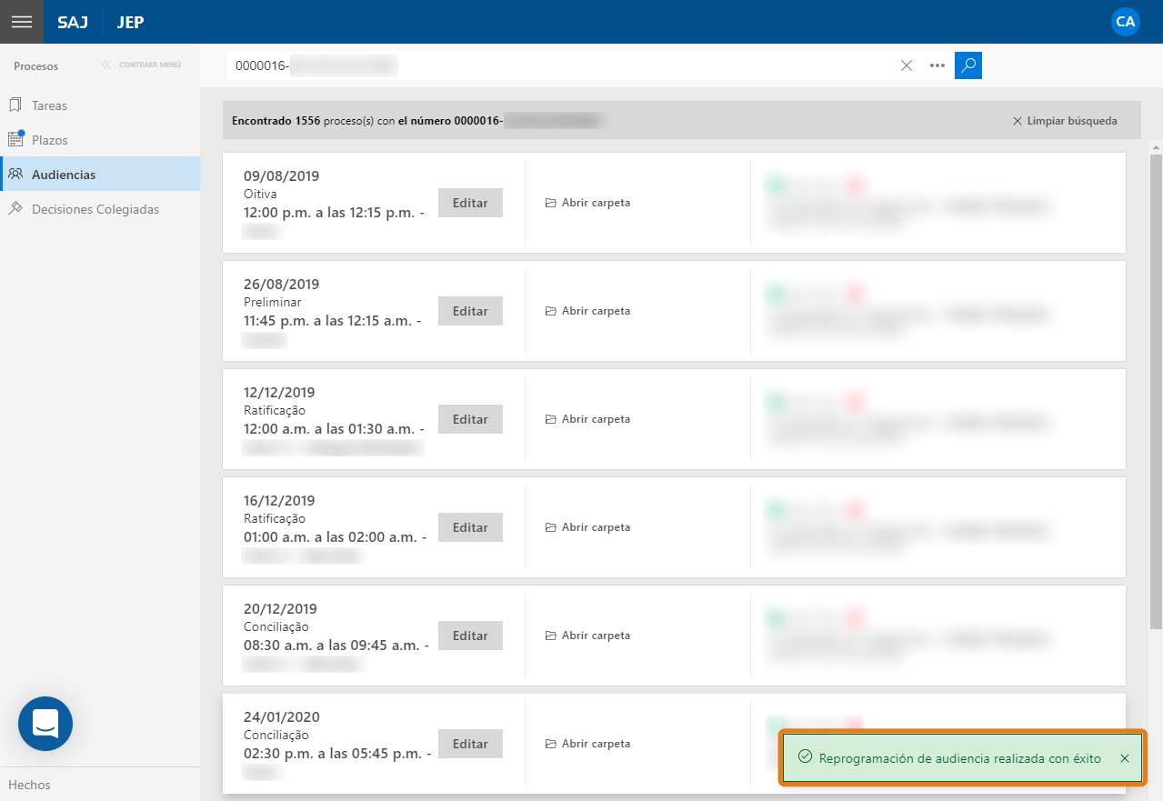Click the magnifier search button
The height and width of the screenshot is (801, 1163).
pyautogui.click(x=967, y=65)
